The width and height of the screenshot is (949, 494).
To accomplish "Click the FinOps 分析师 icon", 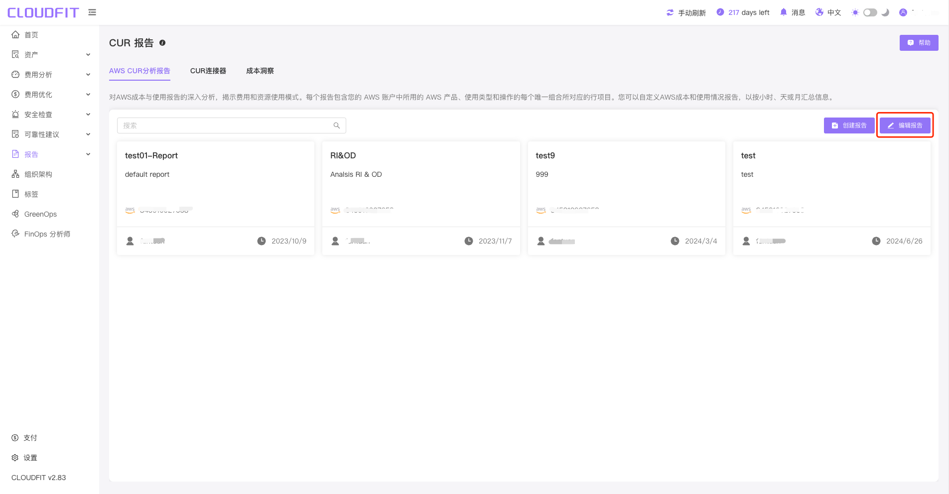I will point(15,234).
